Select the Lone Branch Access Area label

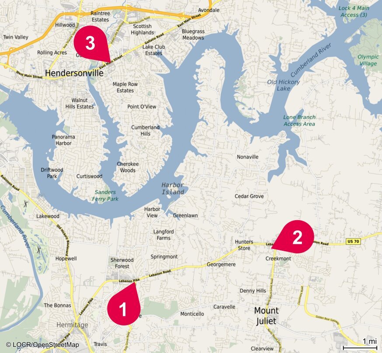click(299, 121)
